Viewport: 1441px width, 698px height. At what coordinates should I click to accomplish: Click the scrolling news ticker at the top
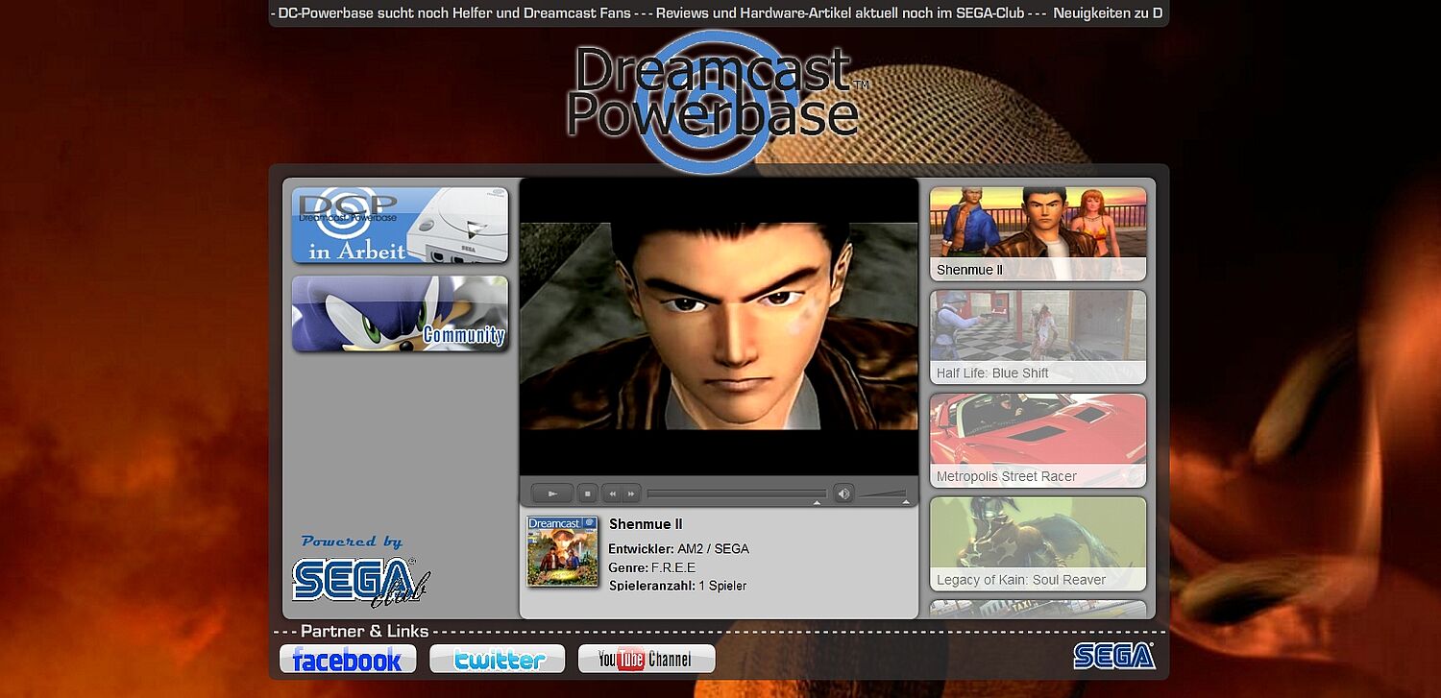(x=719, y=13)
